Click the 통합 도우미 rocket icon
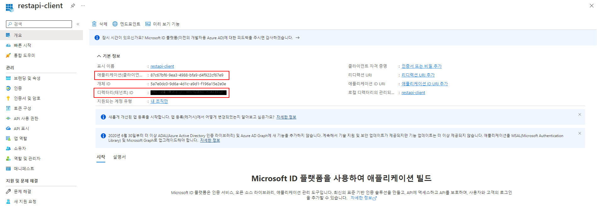The height and width of the screenshot is (206, 597). pos(8,55)
